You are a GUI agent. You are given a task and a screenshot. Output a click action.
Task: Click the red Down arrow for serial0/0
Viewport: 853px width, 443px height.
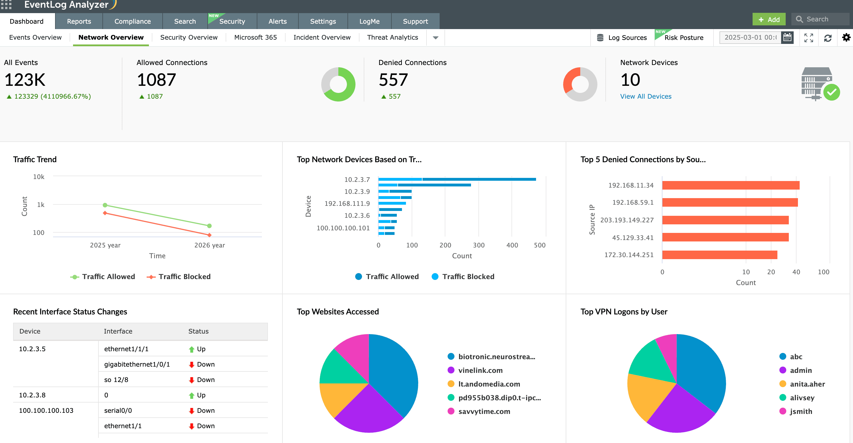click(191, 411)
